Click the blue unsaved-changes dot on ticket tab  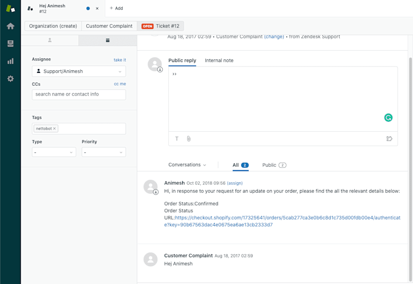point(88,8)
